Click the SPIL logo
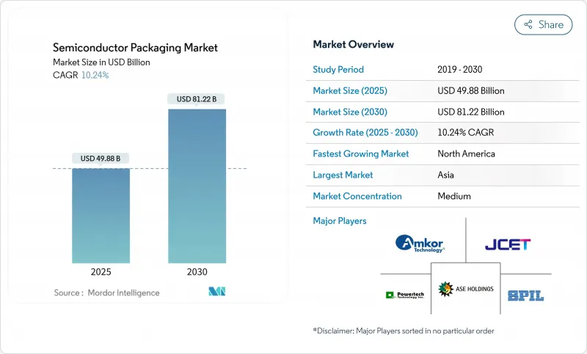587x354 pixels. pyautogui.click(x=525, y=295)
